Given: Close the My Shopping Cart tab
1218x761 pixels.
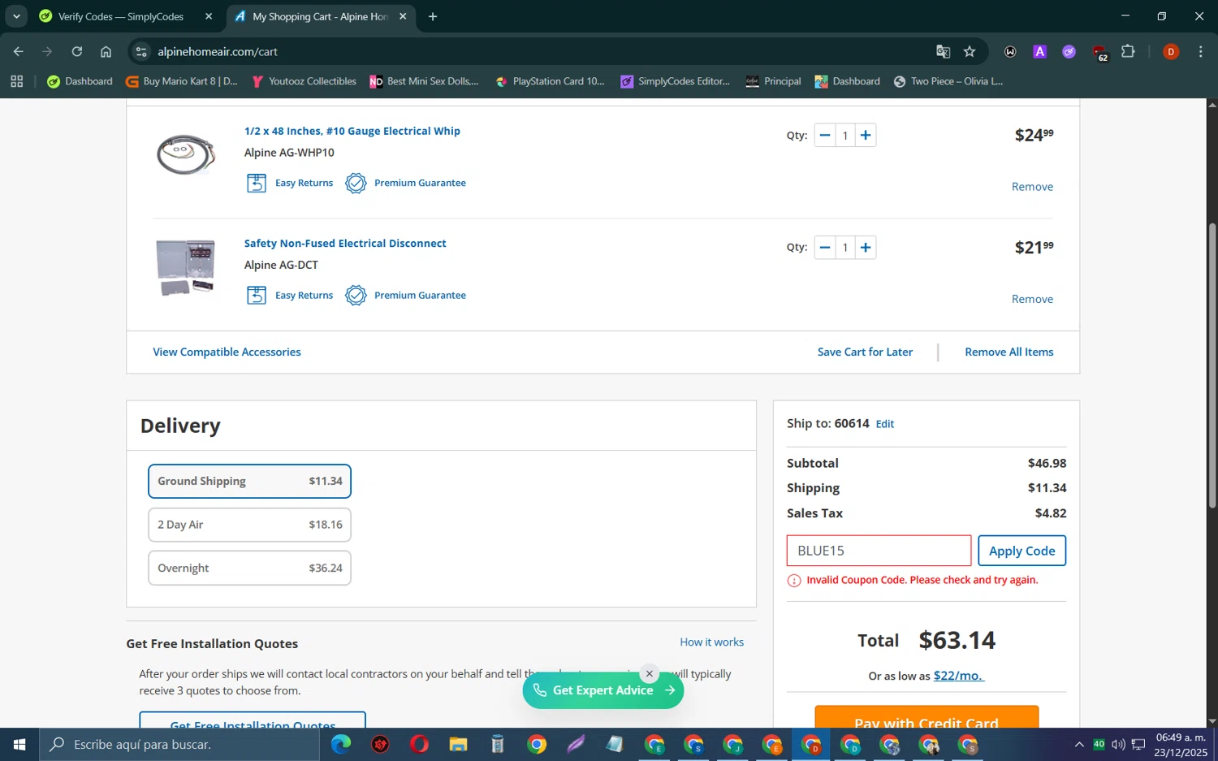Looking at the screenshot, I should pos(403,16).
